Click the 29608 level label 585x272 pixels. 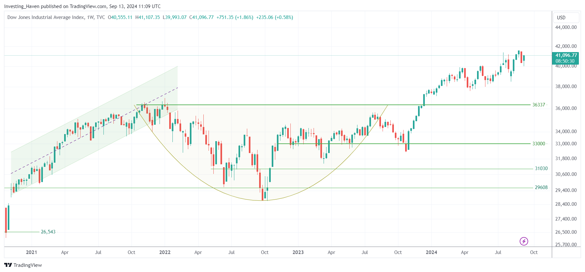[x=541, y=187]
